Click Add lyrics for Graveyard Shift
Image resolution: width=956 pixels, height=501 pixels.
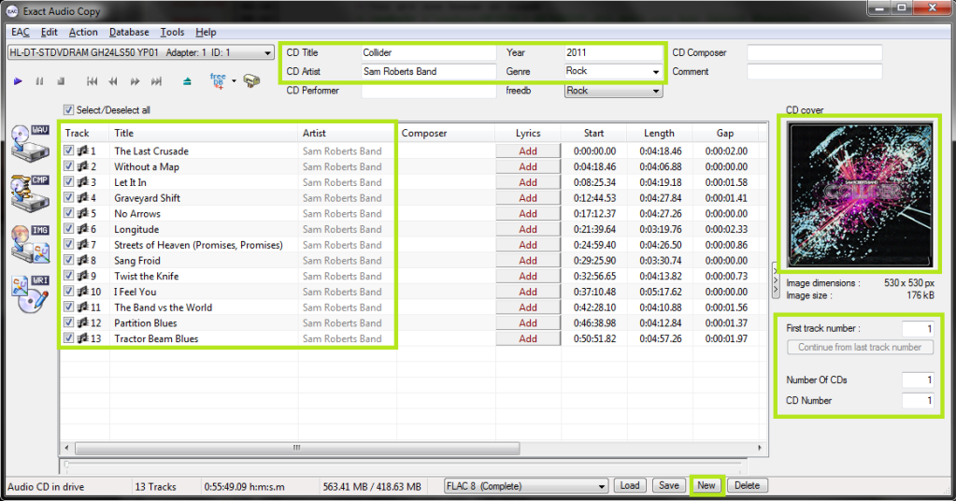click(528, 198)
